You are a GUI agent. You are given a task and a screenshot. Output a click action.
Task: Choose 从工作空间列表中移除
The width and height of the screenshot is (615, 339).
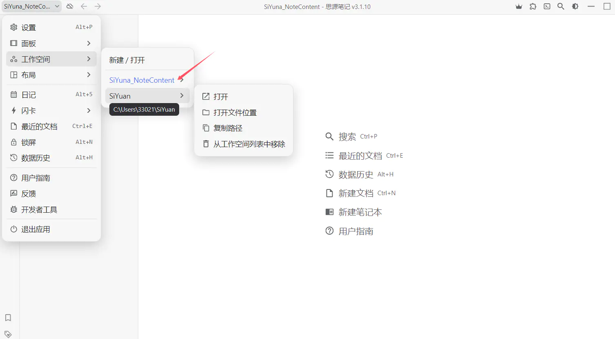pos(244,144)
